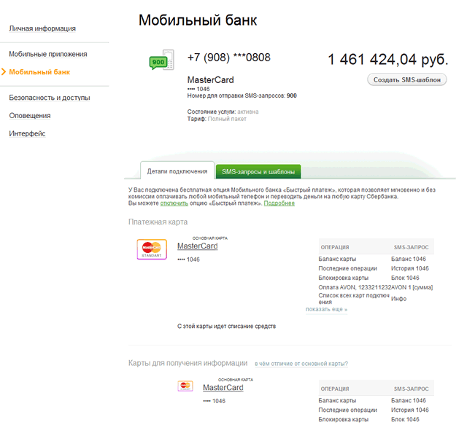Open Оповещения settings
Screen dimensions: 467x441
click(30, 115)
